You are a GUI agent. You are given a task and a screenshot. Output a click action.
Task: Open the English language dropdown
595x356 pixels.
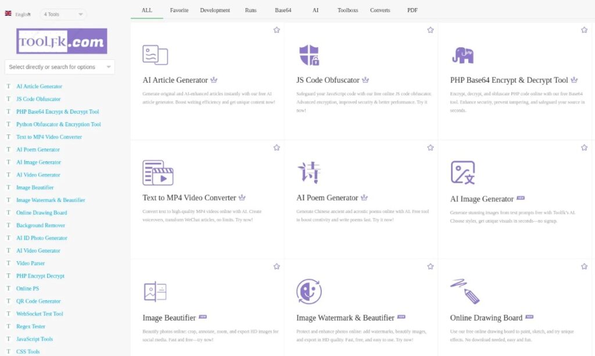(x=19, y=14)
